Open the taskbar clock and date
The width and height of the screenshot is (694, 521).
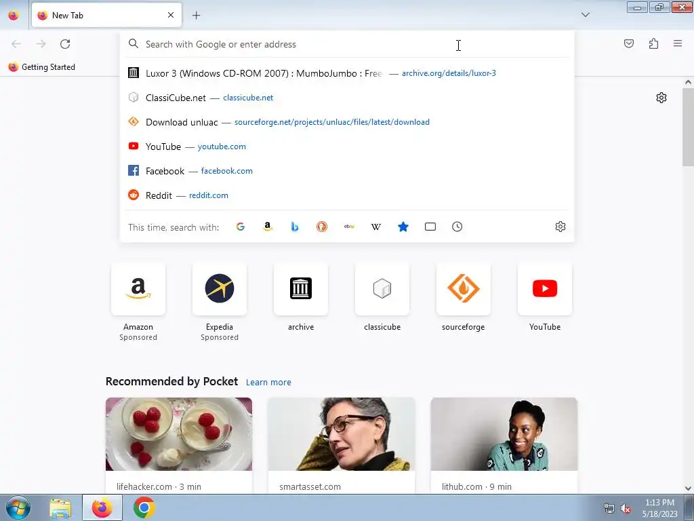pos(659,508)
